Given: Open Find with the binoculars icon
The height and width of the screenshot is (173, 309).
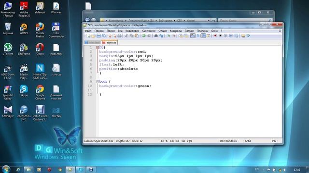Looking at the screenshot, I should pyautogui.click(x=156, y=36).
